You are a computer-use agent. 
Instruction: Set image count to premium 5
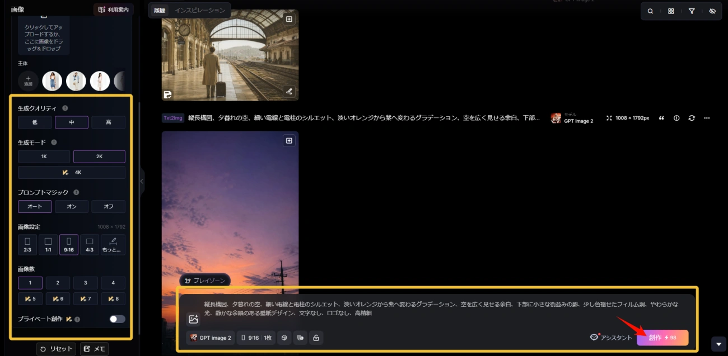tap(30, 298)
